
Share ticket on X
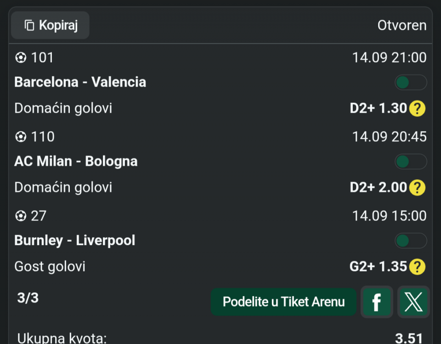point(413,302)
